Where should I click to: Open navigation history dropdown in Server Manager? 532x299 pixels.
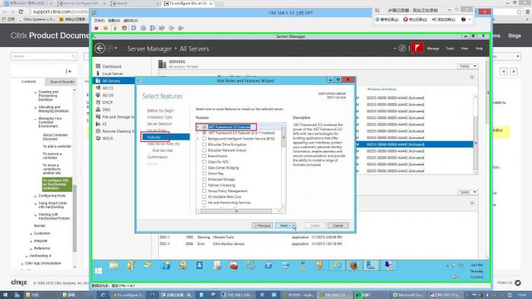116,49
